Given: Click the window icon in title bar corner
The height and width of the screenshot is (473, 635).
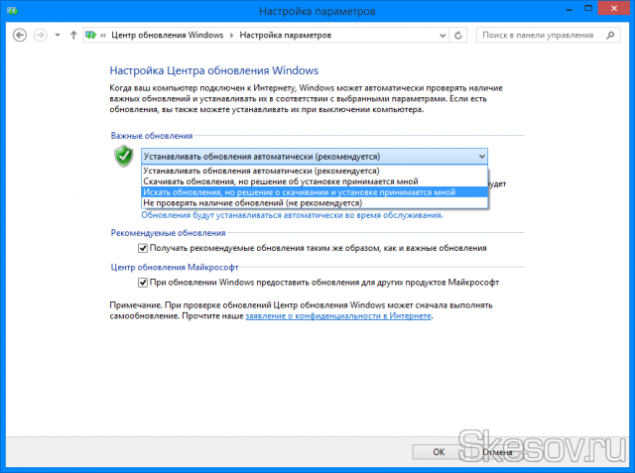Looking at the screenshot, I should [10, 11].
